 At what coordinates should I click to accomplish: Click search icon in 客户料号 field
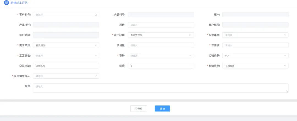click(x=96, y=15)
